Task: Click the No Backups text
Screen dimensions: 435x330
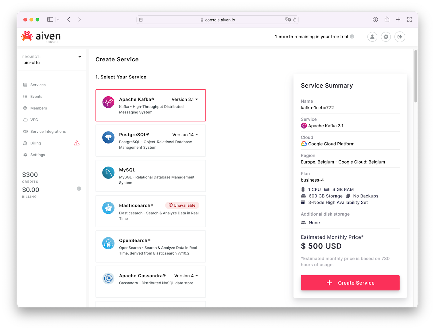Action: tap(366, 196)
